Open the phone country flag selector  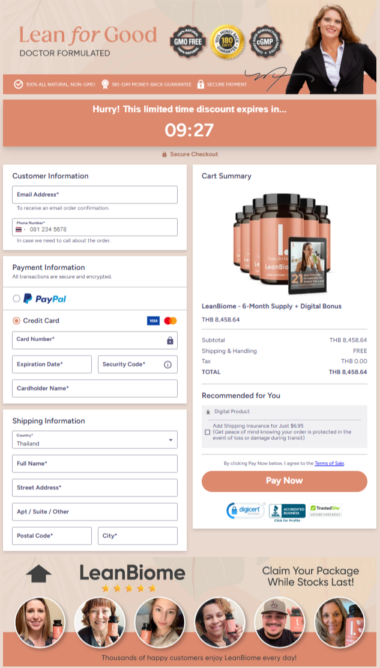pyautogui.click(x=21, y=229)
